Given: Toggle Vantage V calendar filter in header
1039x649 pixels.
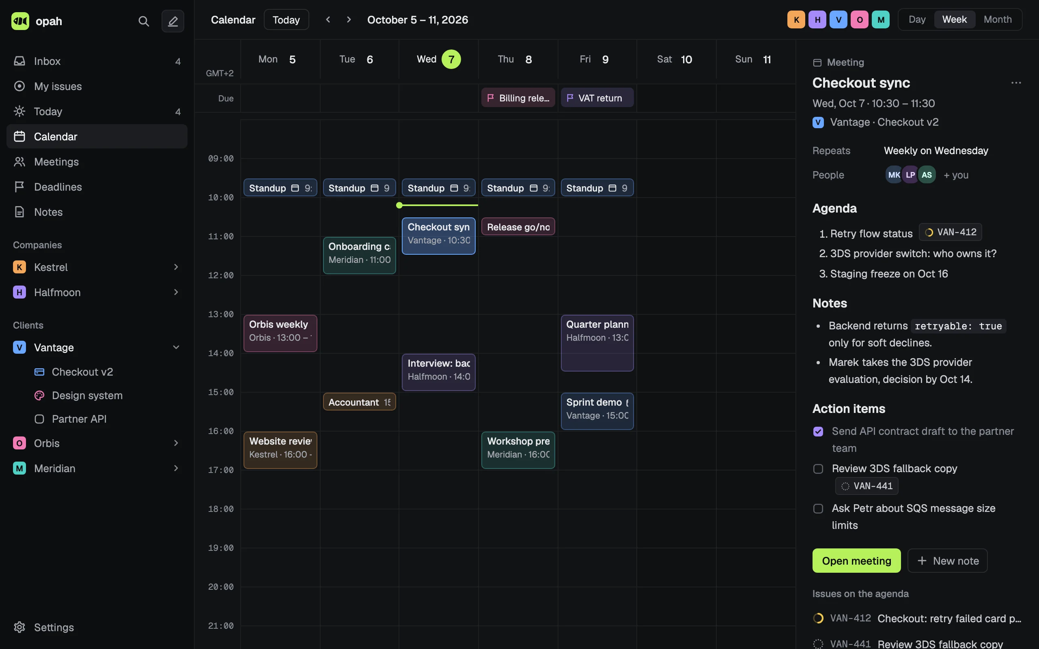Looking at the screenshot, I should (x=838, y=20).
